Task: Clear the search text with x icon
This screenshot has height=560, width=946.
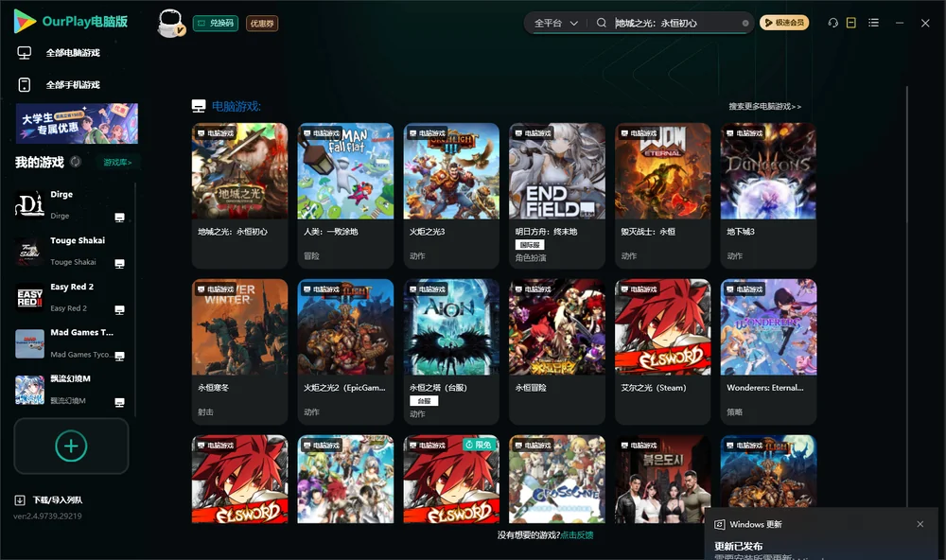Action: pyautogui.click(x=745, y=23)
